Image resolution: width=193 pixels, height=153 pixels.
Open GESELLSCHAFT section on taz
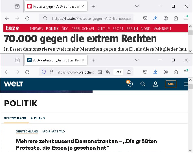83,29
